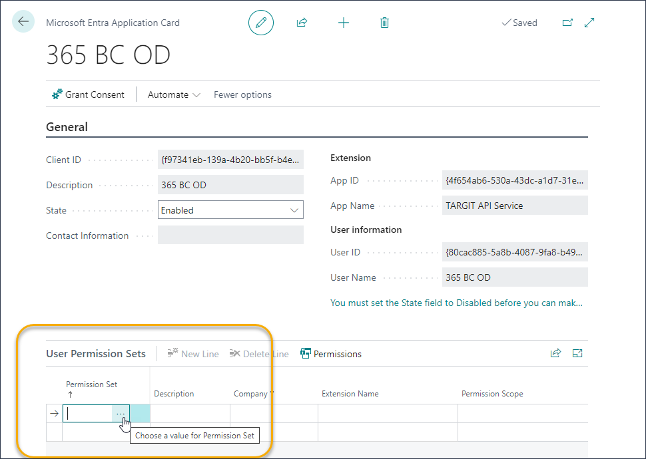Click the User Permission Sets heading

(96, 354)
